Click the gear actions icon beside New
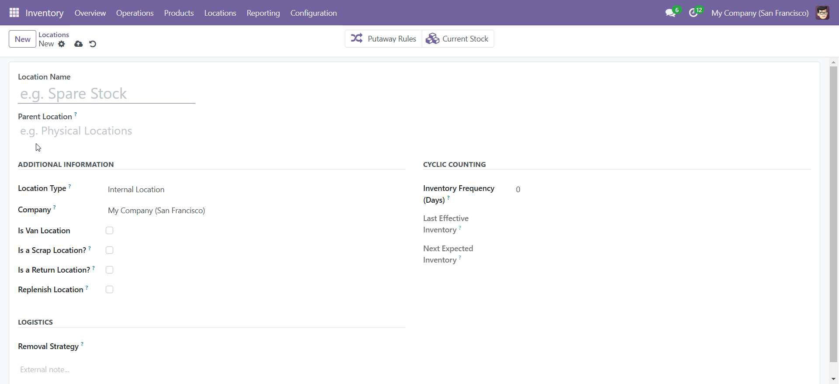The height and width of the screenshot is (384, 839). pos(62,44)
